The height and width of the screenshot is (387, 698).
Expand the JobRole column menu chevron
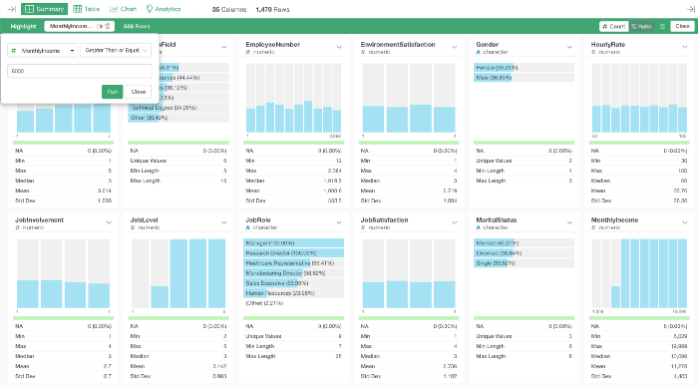tap(339, 222)
